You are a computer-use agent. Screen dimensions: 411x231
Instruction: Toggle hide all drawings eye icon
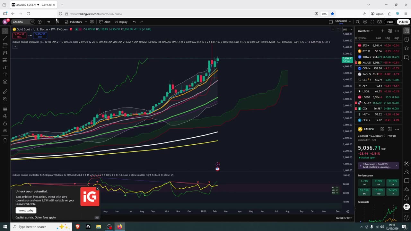click(x=5, y=131)
